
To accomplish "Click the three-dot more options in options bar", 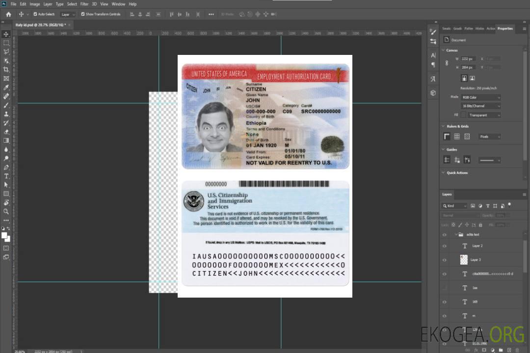I will [211, 14].
